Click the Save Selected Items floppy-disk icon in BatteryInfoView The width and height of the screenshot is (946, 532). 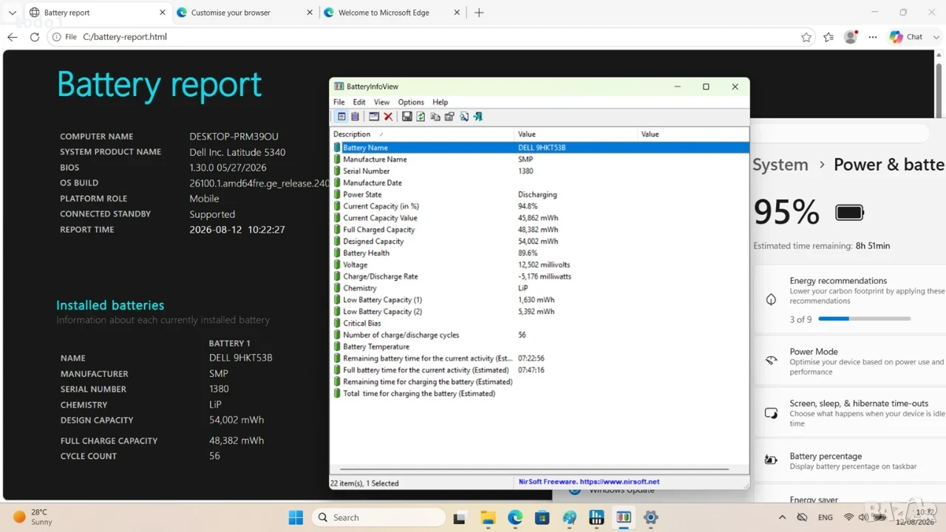tap(406, 117)
